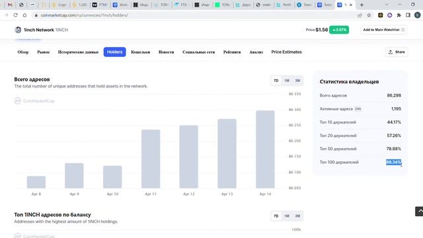Open the Новости tab
Image resolution: width=423 pixels, height=238 pixels.
[166, 52]
